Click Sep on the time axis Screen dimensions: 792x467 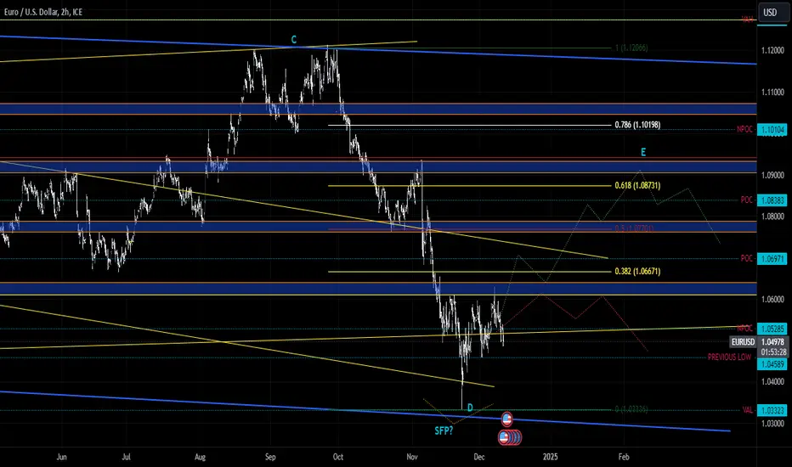click(x=270, y=457)
